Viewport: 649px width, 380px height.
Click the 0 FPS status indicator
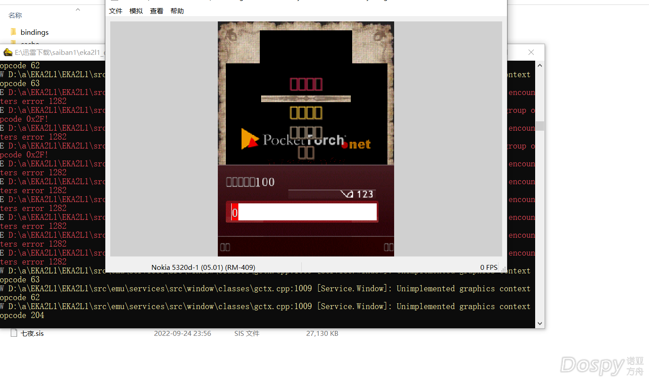[x=489, y=267]
